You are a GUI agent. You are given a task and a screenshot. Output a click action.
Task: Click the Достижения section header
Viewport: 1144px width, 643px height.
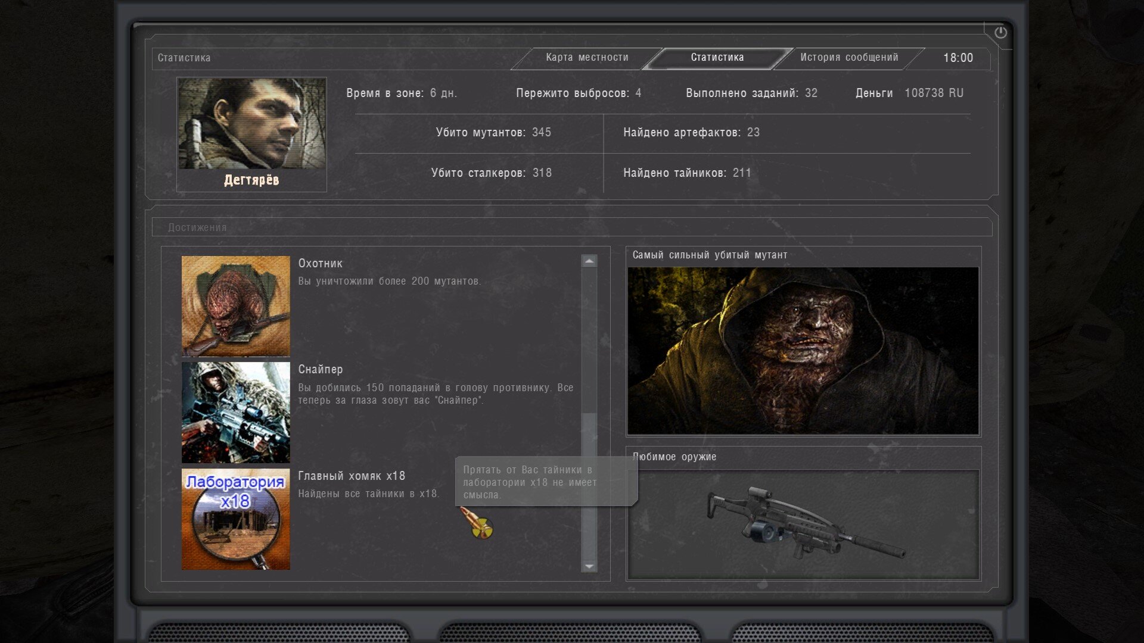click(x=197, y=227)
